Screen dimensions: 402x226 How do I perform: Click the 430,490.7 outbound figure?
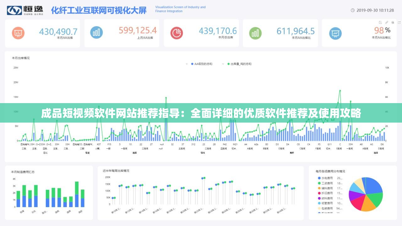(x=57, y=31)
